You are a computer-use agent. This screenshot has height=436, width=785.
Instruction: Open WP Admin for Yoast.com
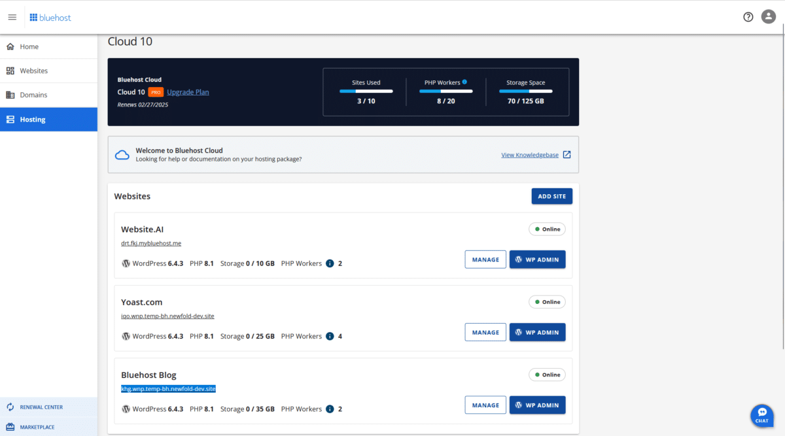tap(537, 332)
